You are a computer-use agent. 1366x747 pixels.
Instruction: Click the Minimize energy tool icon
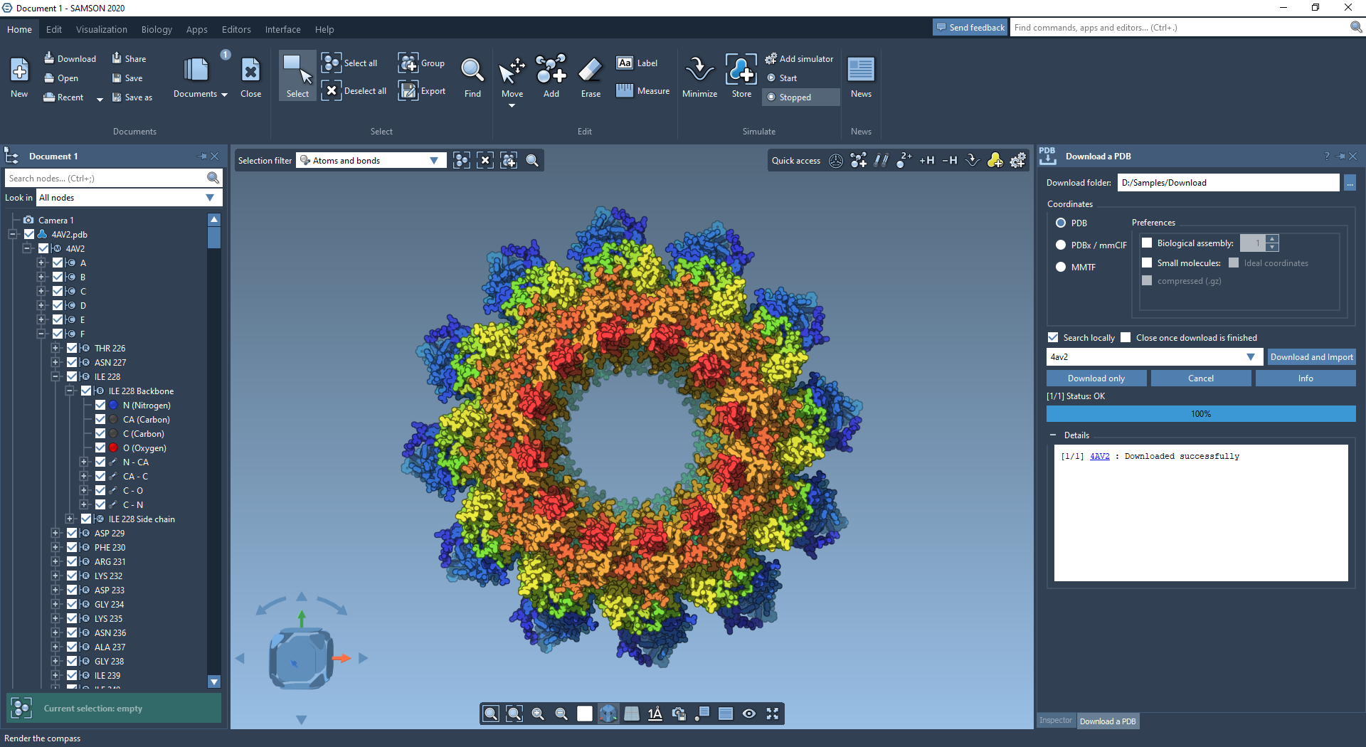[699, 70]
